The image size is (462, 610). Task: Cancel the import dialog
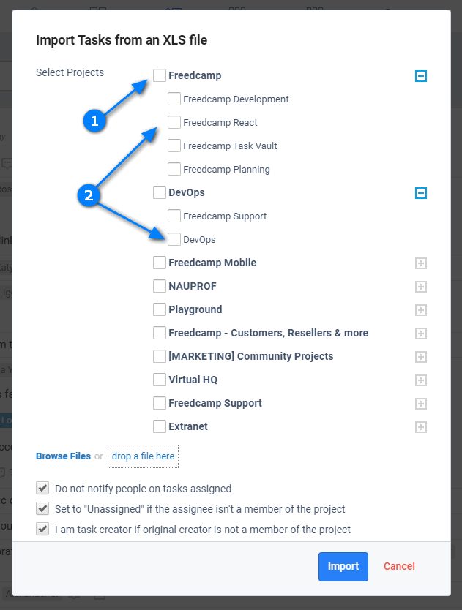(x=399, y=566)
